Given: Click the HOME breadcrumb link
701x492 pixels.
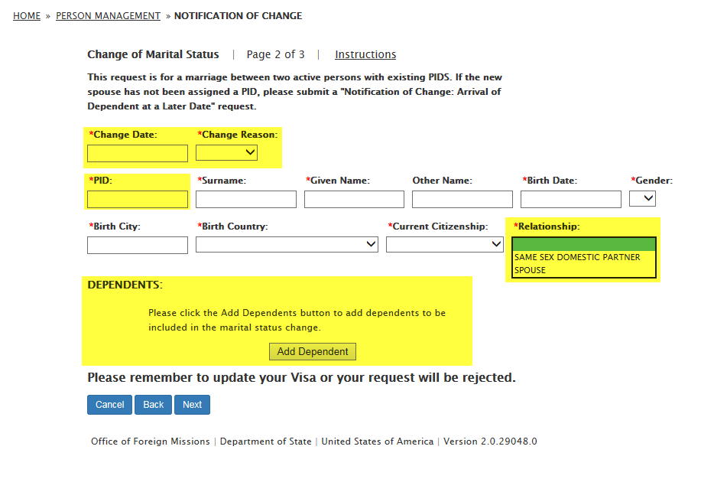Looking at the screenshot, I should [27, 16].
